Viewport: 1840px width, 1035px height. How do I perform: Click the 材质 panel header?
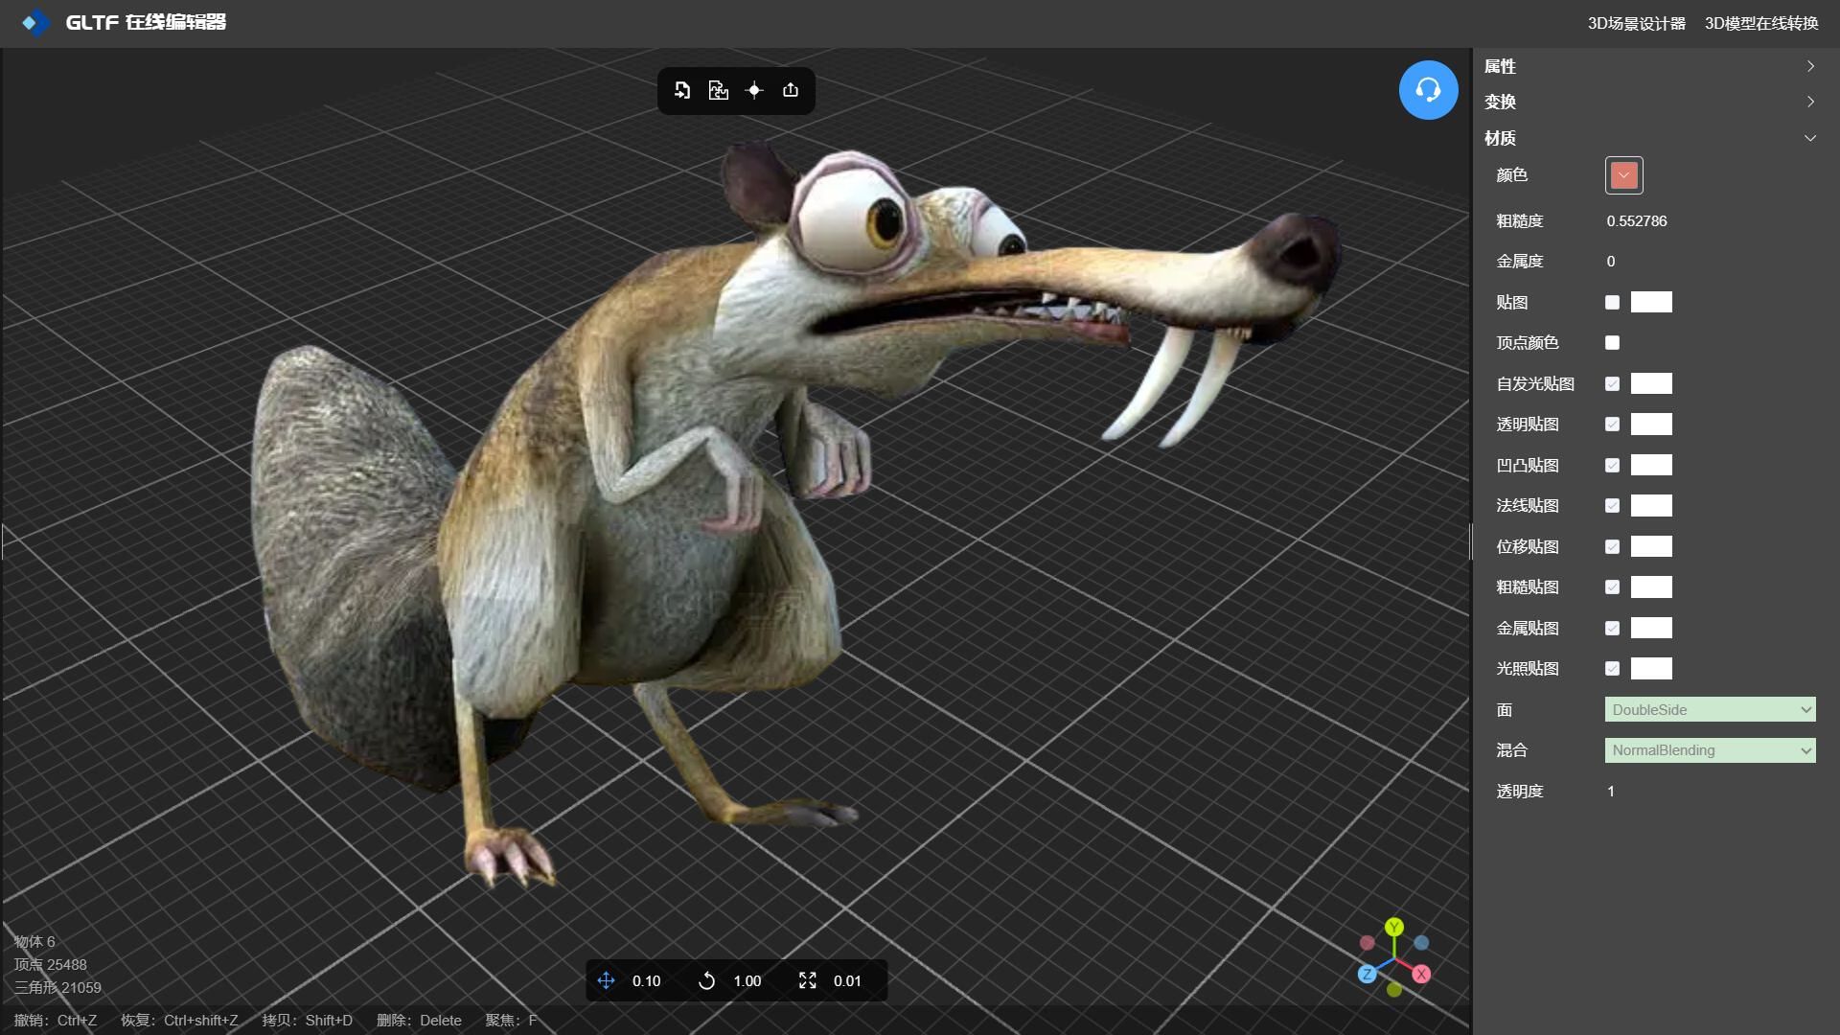pos(1650,138)
